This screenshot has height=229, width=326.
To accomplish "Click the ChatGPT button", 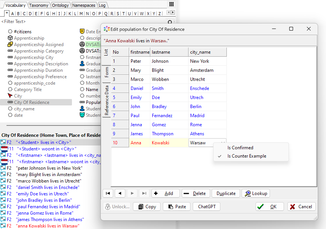I will pyautogui.click(x=206, y=207).
